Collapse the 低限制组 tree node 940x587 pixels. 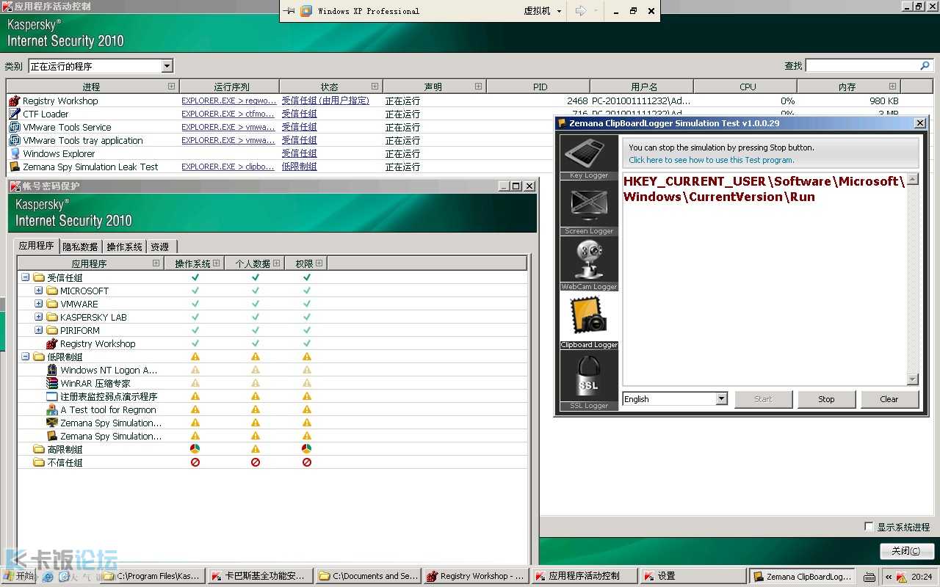[x=26, y=357]
